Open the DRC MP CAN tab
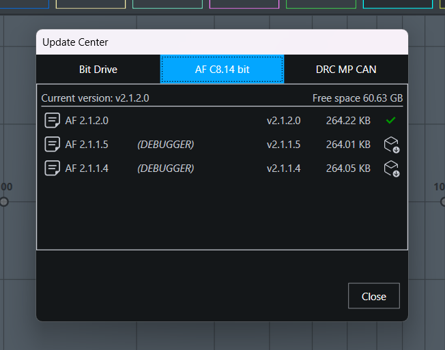Image resolution: width=445 pixels, height=350 pixels. click(x=346, y=70)
